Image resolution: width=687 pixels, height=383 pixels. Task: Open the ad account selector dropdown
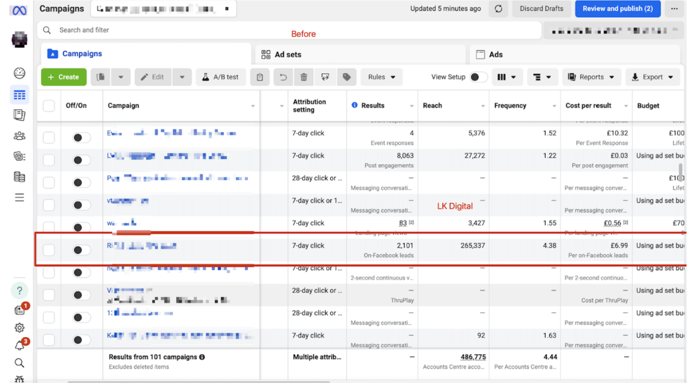(x=163, y=9)
